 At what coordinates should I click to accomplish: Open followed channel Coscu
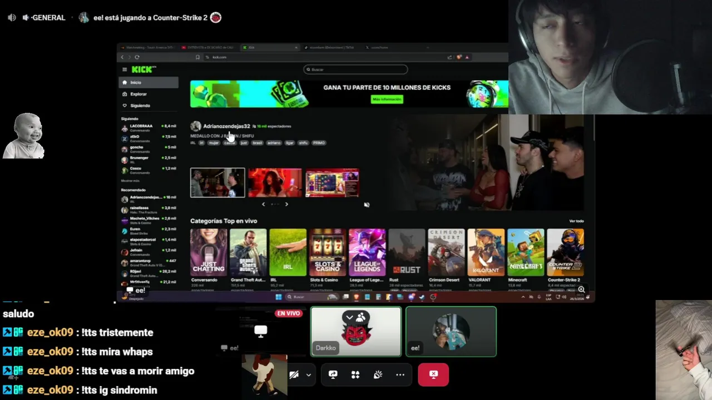(149, 169)
